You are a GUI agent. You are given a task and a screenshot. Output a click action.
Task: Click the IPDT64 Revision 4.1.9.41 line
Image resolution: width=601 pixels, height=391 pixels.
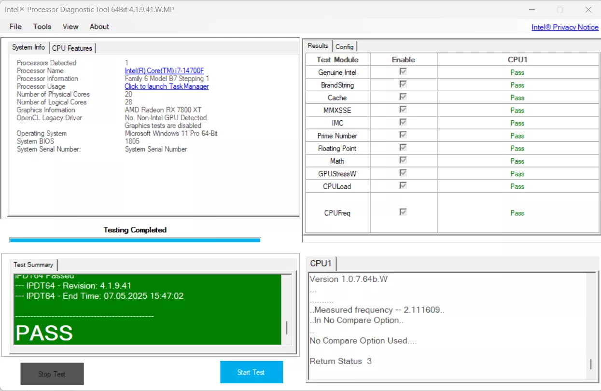(73, 286)
